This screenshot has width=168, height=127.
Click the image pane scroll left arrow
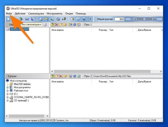[52, 71]
